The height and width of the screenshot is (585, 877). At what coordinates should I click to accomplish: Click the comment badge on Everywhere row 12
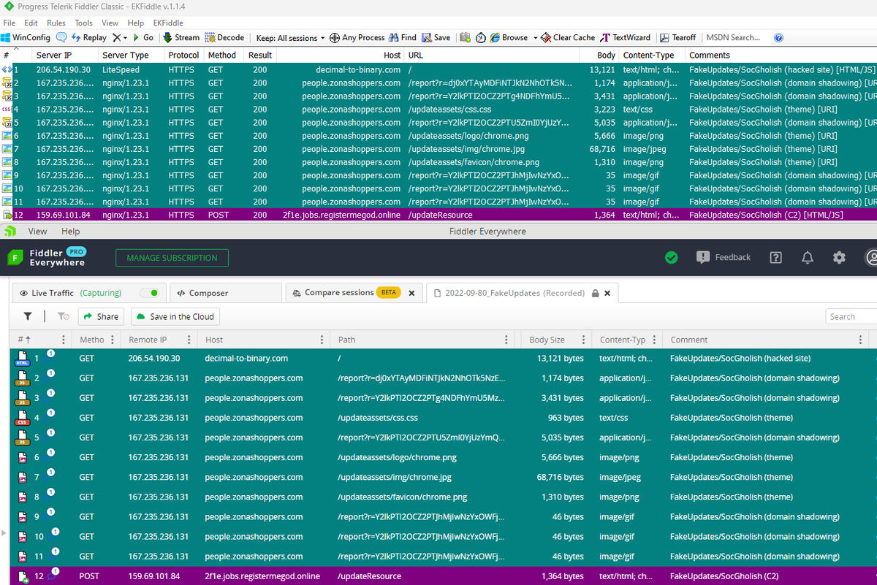point(54,573)
